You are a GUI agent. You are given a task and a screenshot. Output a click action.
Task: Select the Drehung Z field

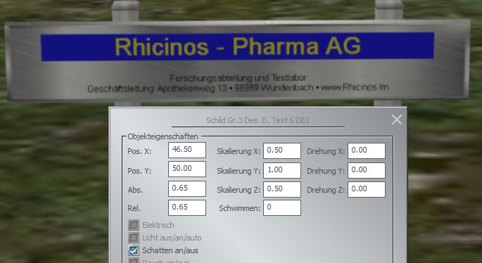367,189
